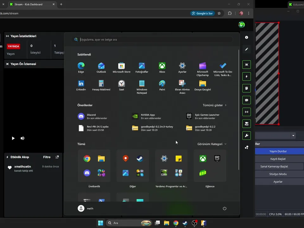The height and width of the screenshot is (228, 304).
Task: Click the edit pencil icon in Kick sidebar
Action: click(246, 49)
